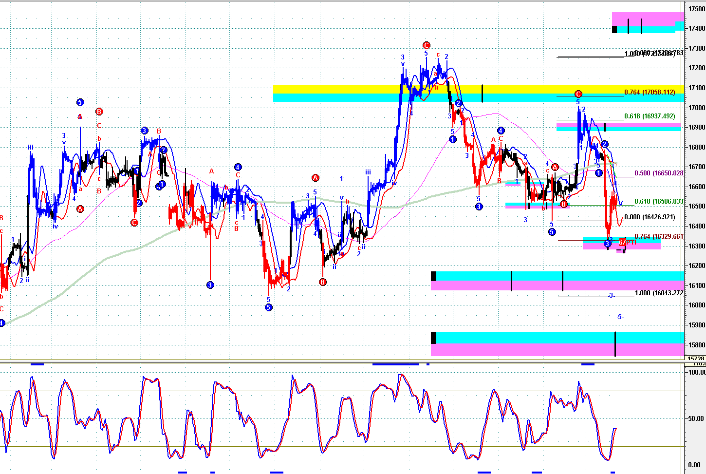706x474 pixels.
Task: Select the 17300 price level on the axis
Action: pos(697,48)
